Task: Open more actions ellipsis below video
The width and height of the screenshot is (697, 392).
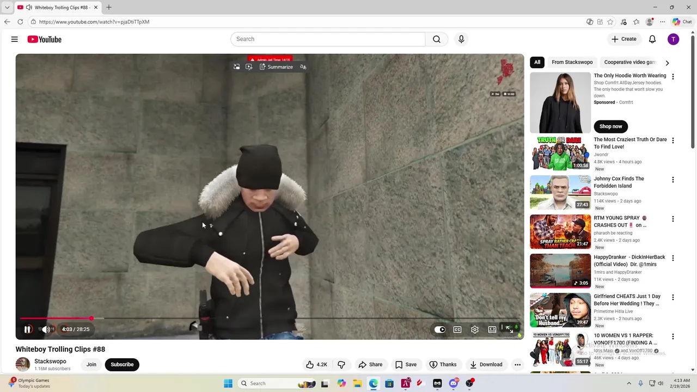Action: pyautogui.click(x=517, y=365)
